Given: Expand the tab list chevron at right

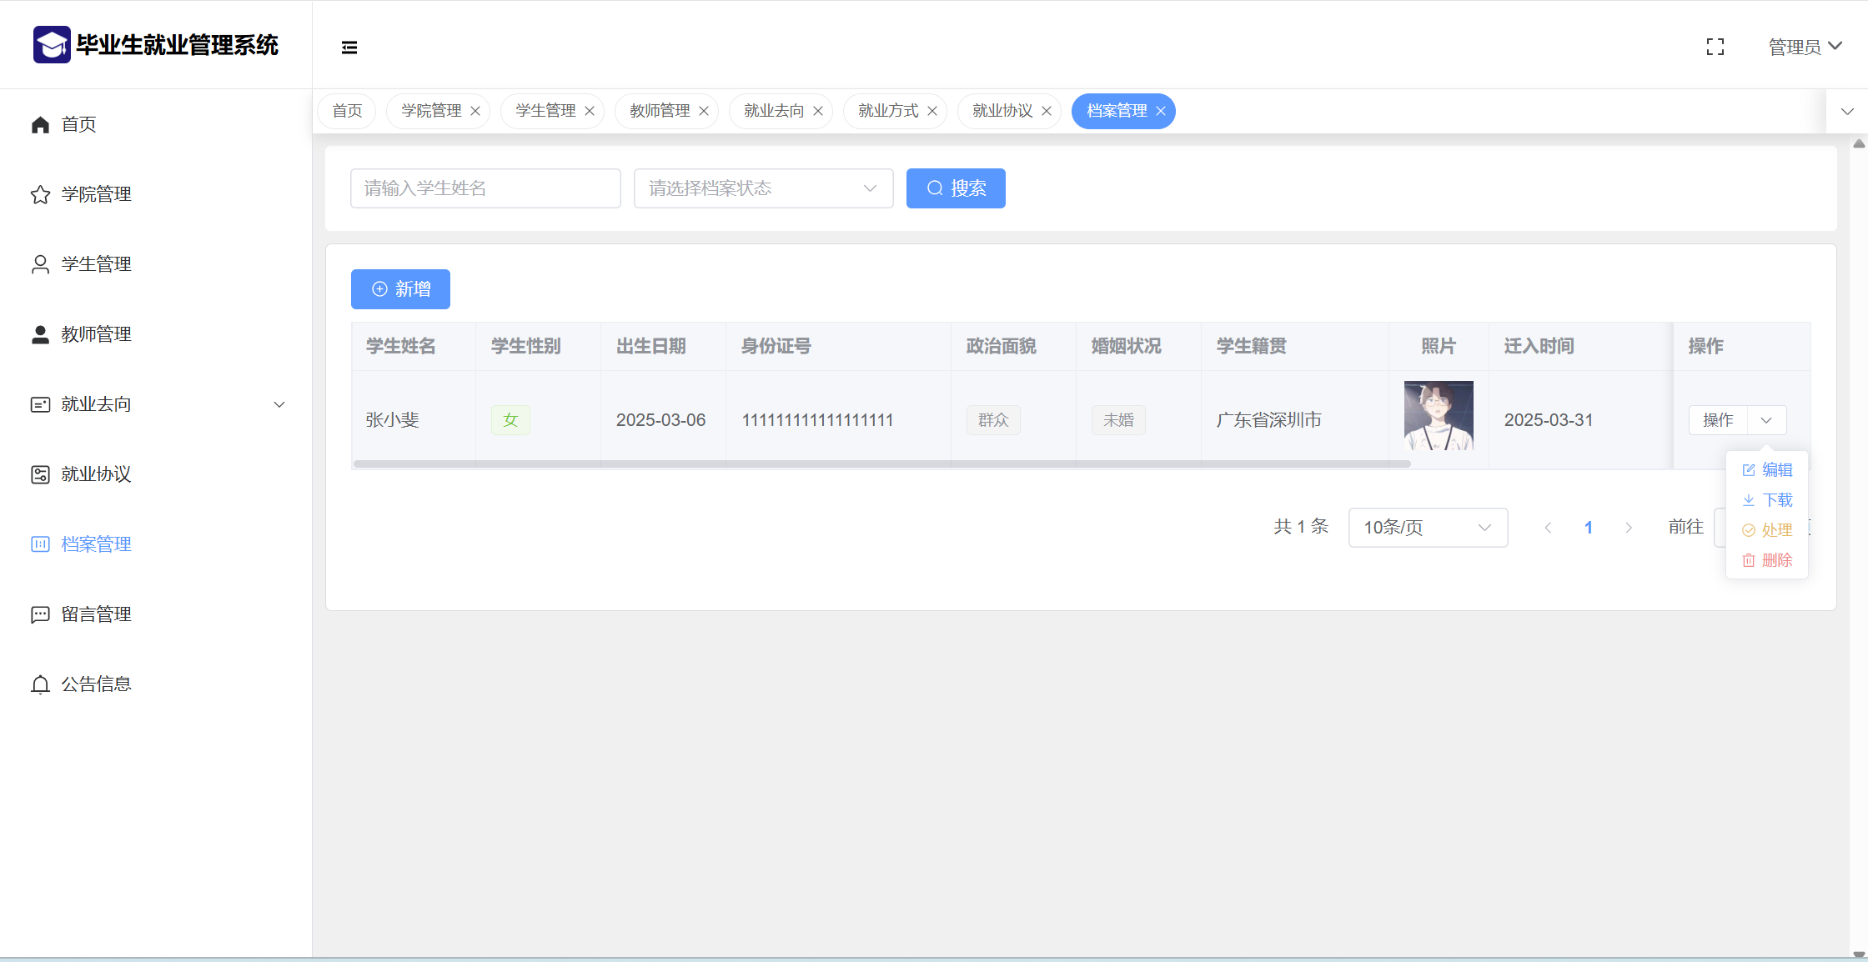Looking at the screenshot, I should 1847,112.
